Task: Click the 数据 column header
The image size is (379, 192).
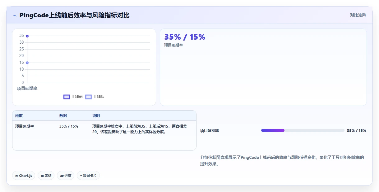Action: click(63, 116)
